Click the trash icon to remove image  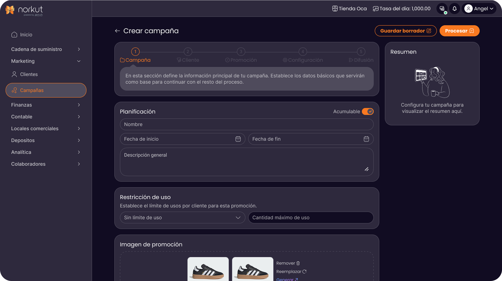click(x=298, y=263)
